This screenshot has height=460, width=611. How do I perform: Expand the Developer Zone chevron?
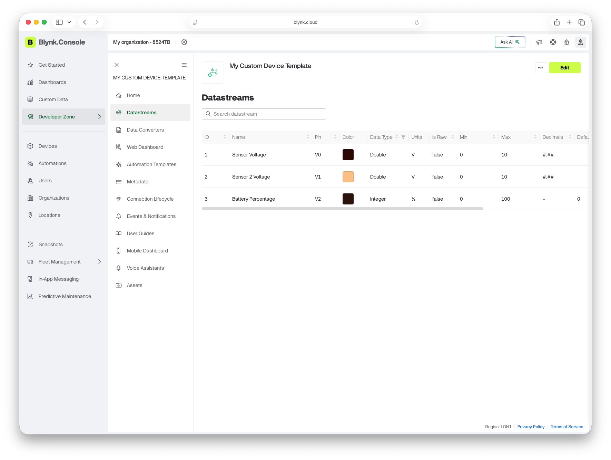pos(99,117)
